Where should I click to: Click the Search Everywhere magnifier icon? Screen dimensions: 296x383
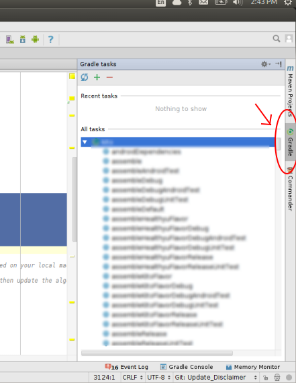pos(277,38)
